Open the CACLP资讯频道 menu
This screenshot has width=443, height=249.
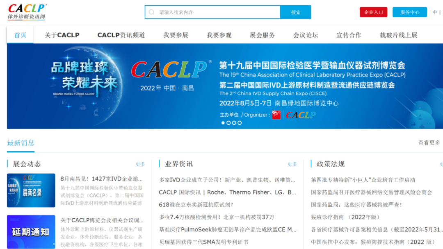pyautogui.click(x=121, y=35)
